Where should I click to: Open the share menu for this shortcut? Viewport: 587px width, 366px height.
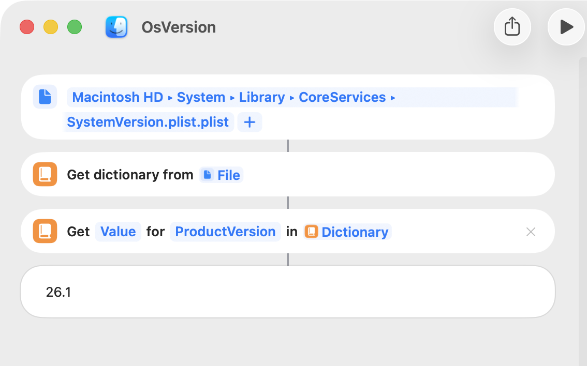(512, 27)
